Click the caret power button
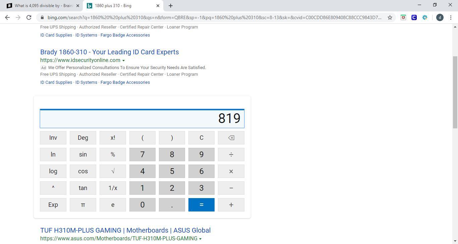This screenshot has width=458, height=244. pos(53,188)
